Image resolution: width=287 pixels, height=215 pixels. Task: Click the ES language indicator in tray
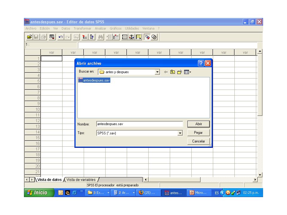(217, 193)
